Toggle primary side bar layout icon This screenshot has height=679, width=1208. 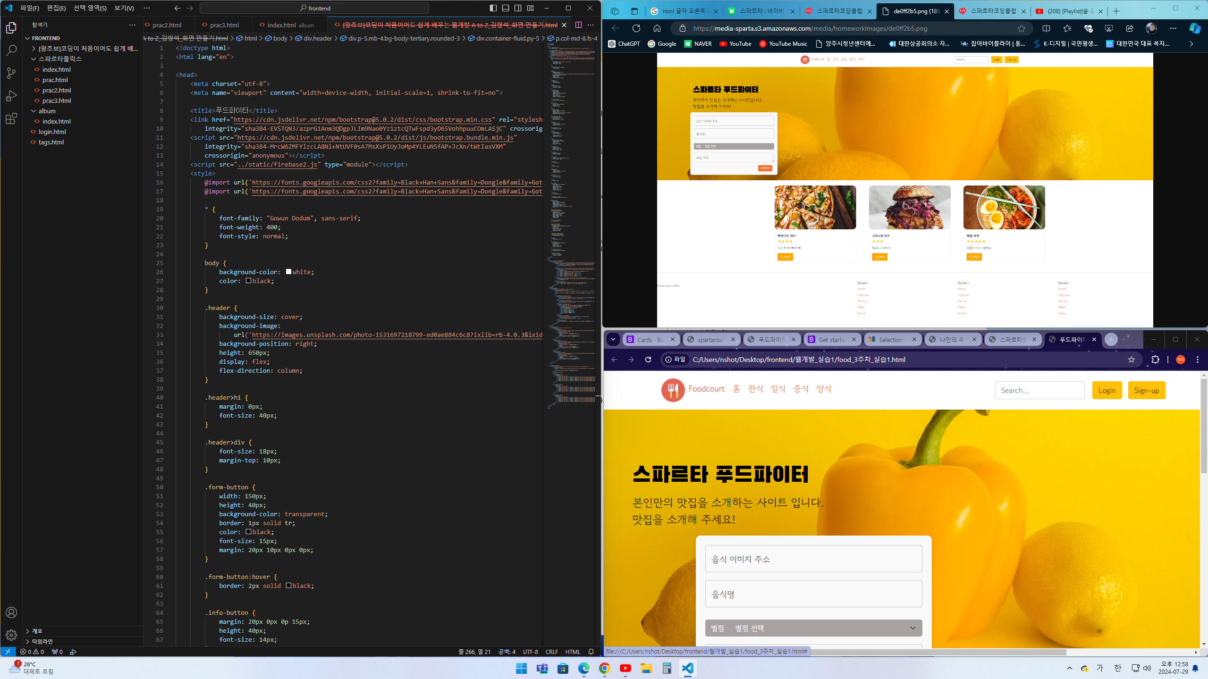tap(493, 8)
